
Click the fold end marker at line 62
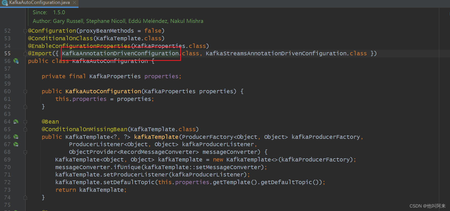click(25, 107)
